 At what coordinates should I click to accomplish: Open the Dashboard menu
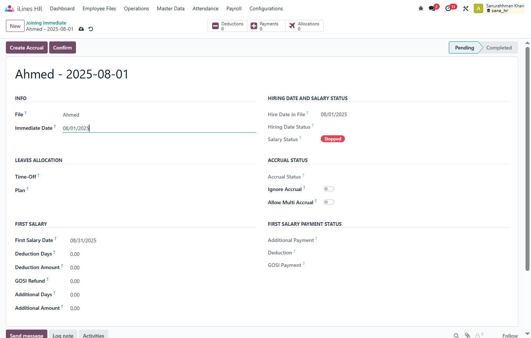(x=62, y=8)
